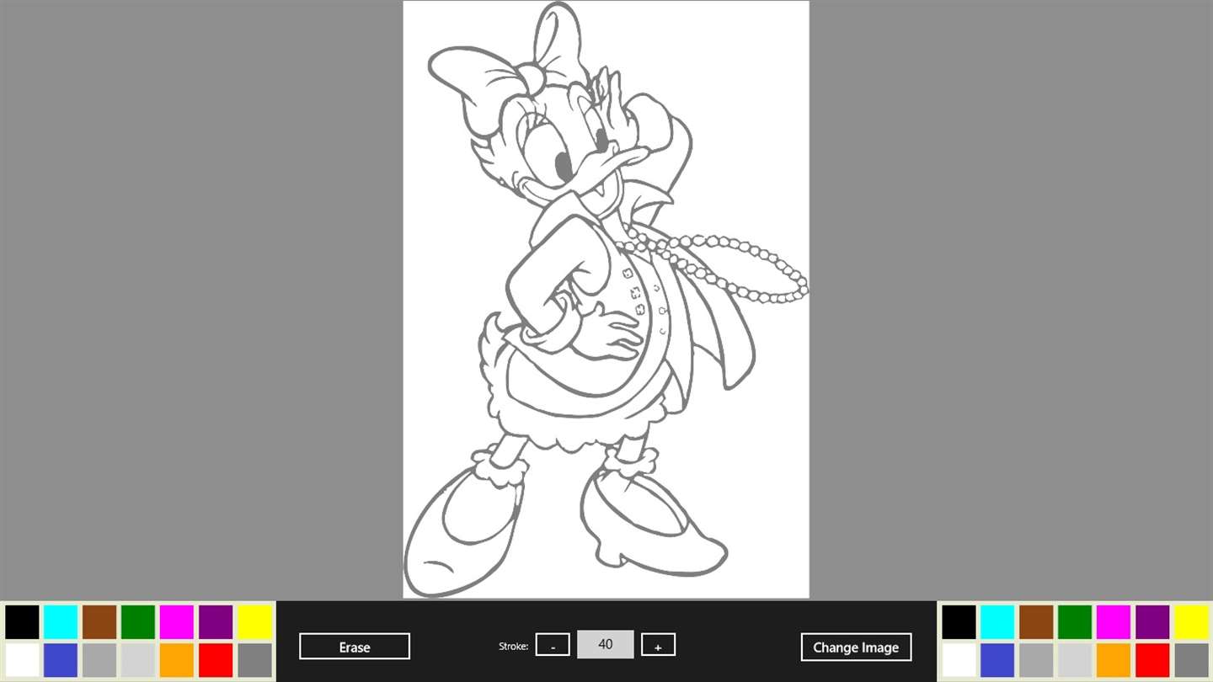Click the stroke value field showing 40

pos(606,644)
